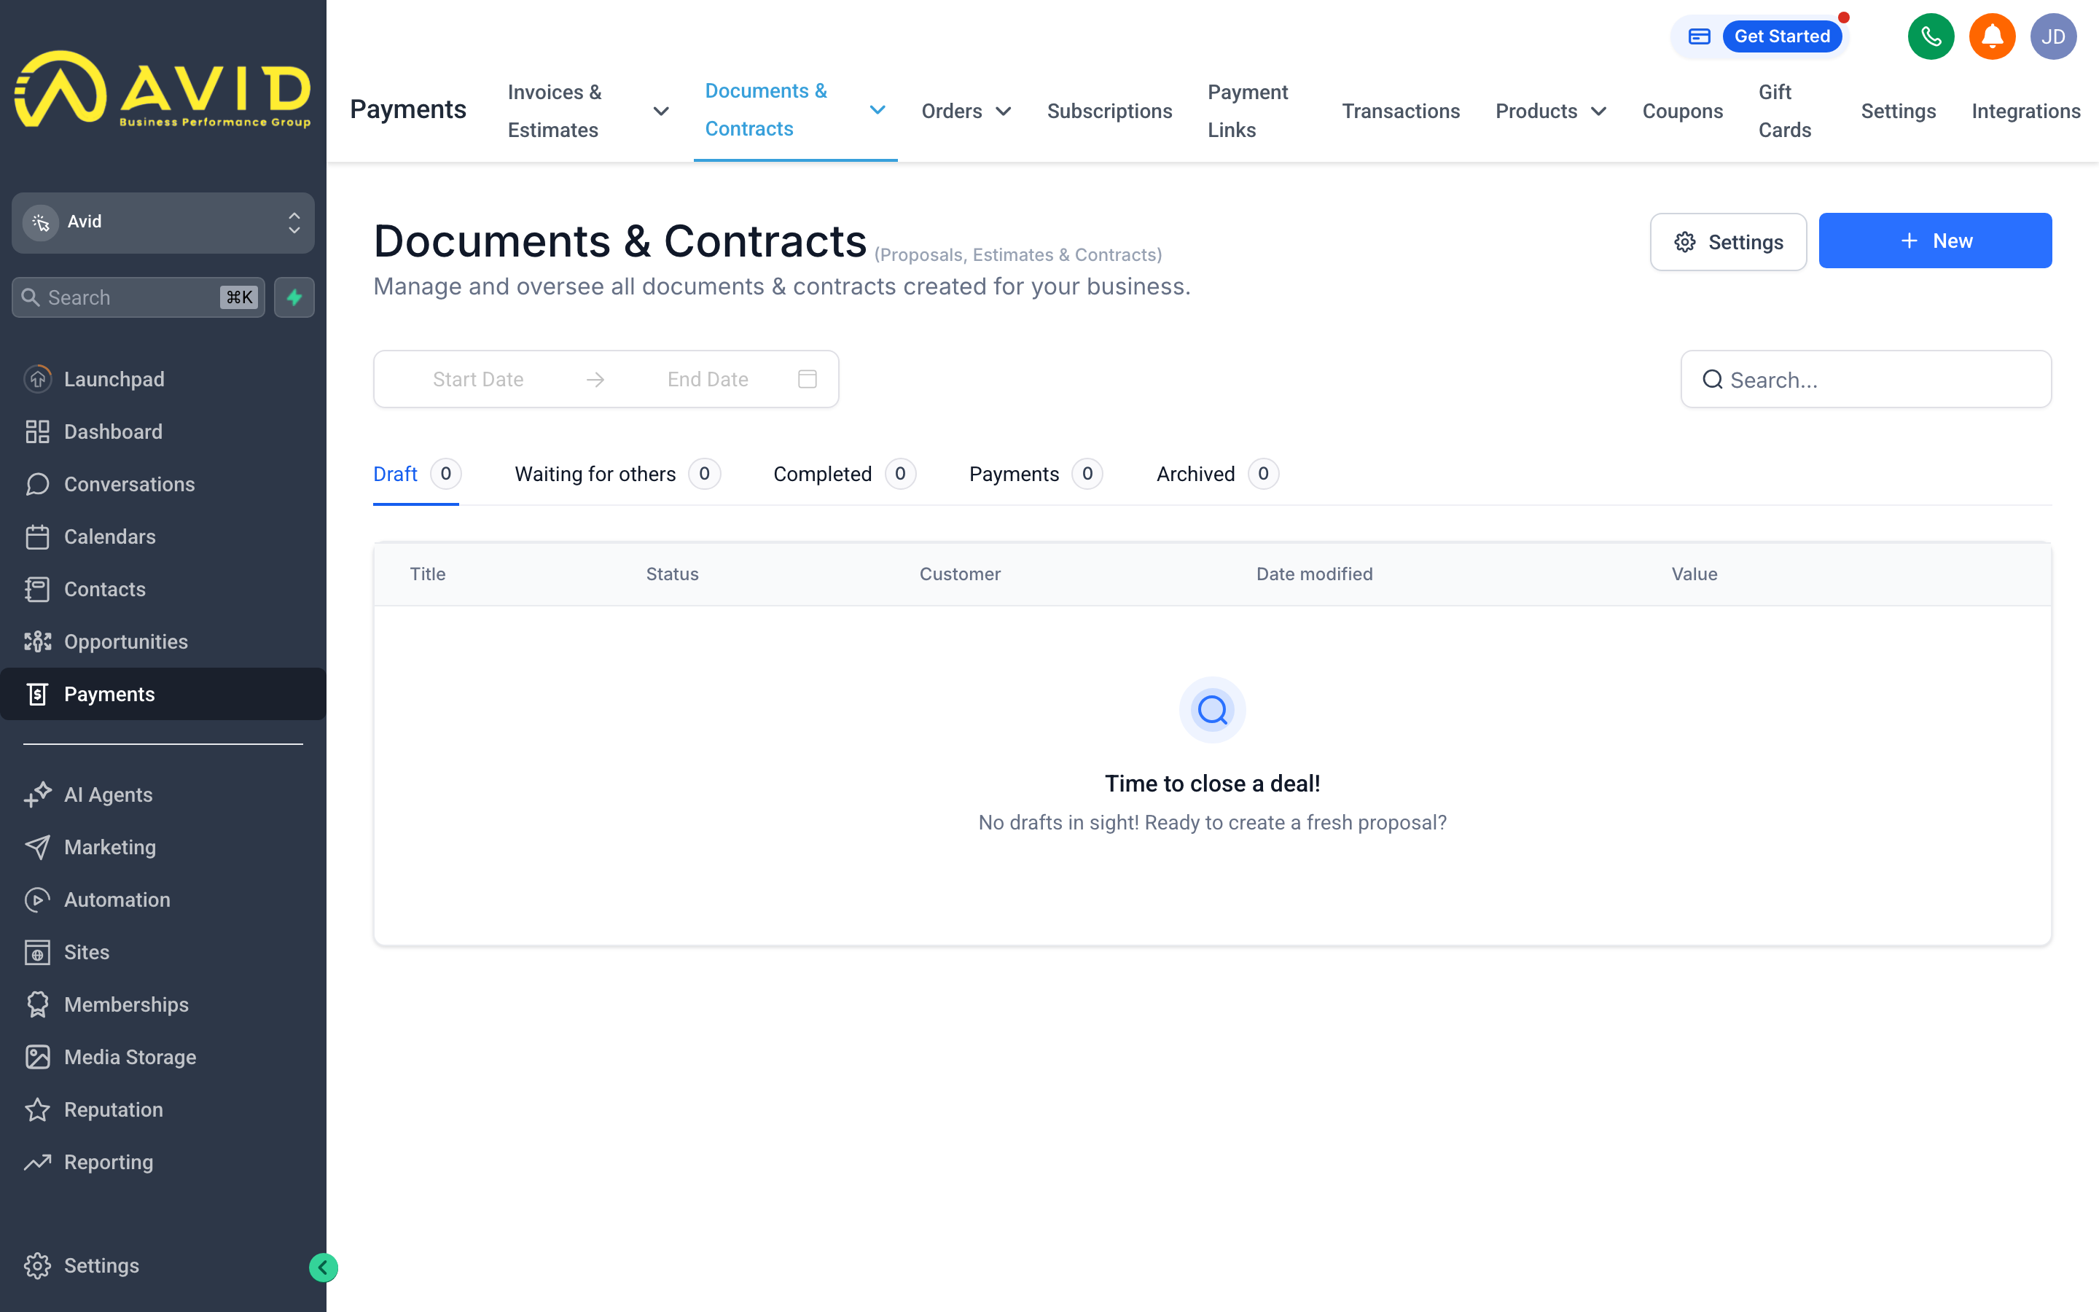Screen dimensions: 2099x1312
Task: Switch to the Completed tab
Action: click(x=844, y=474)
